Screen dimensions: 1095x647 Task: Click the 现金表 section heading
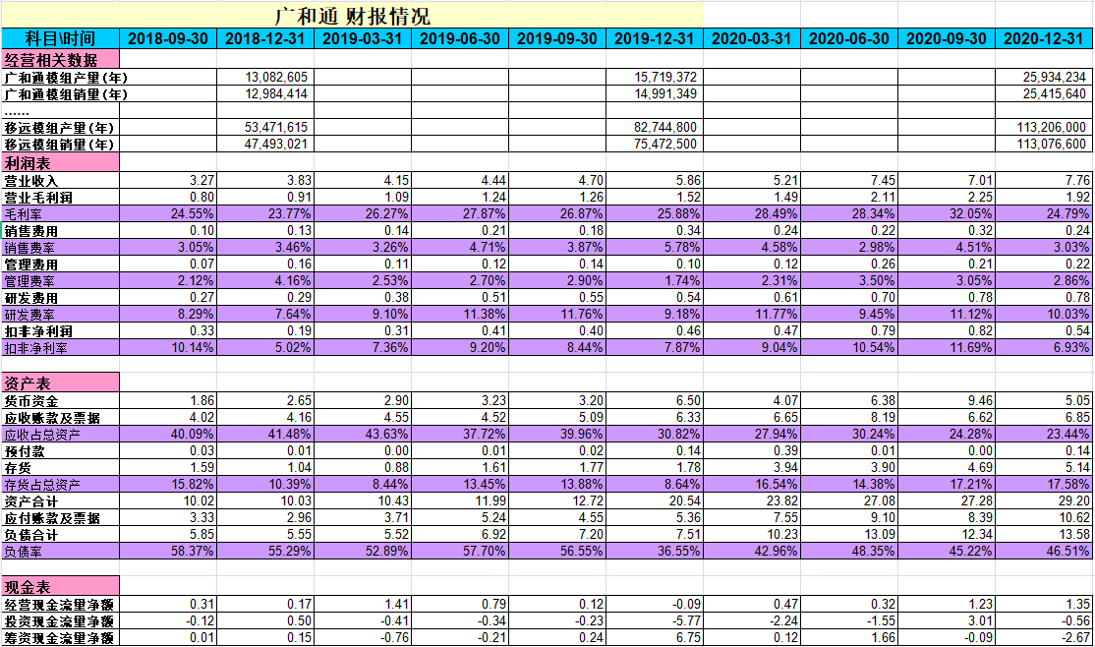[x=61, y=585]
